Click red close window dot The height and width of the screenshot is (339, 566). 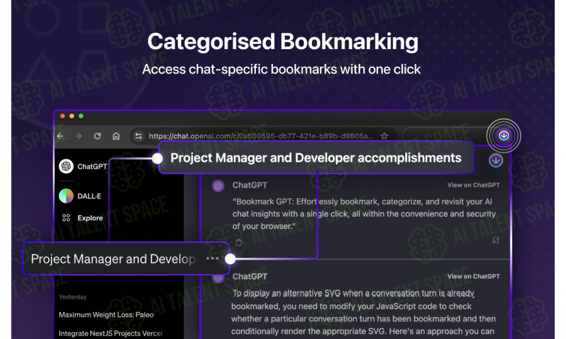coord(62,116)
